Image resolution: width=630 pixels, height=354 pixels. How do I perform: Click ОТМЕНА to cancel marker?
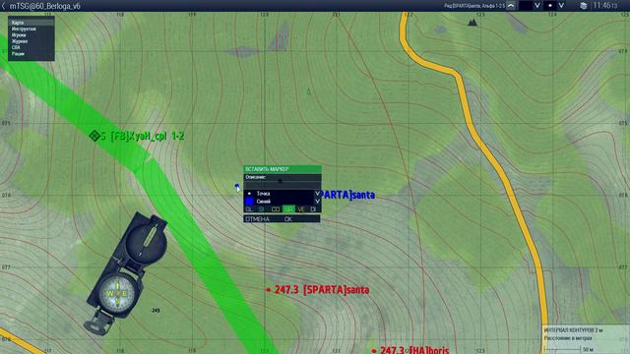click(257, 219)
